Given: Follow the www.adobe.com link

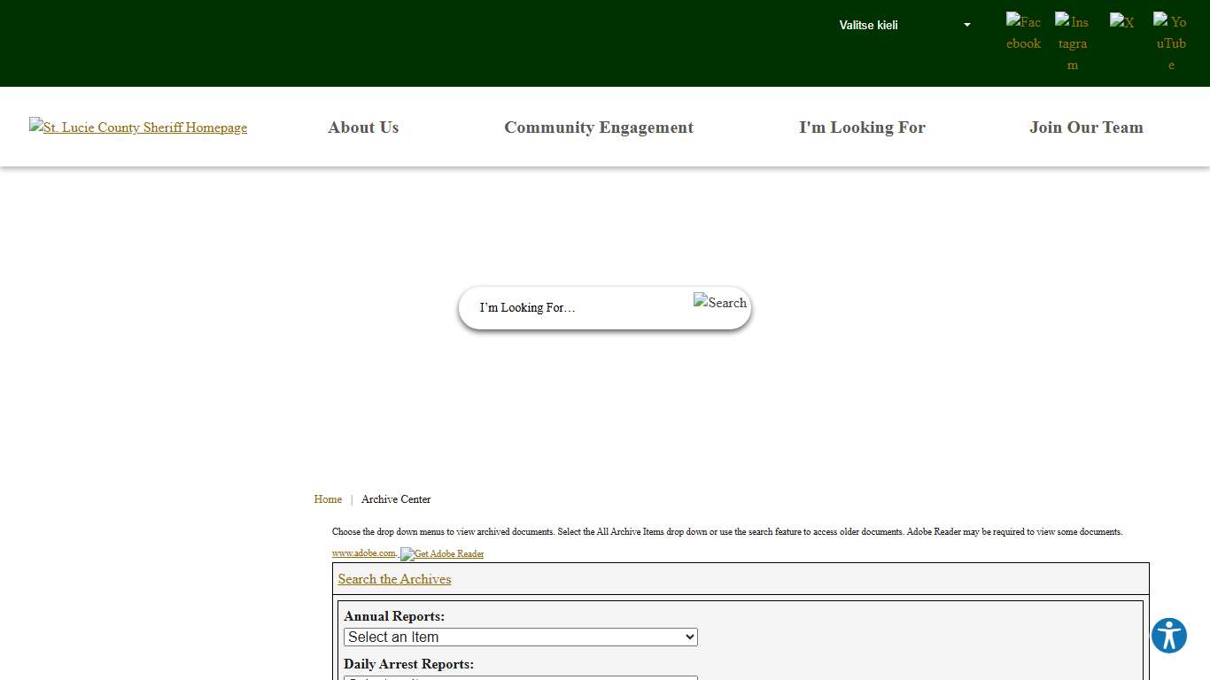Looking at the screenshot, I should [363, 553].
